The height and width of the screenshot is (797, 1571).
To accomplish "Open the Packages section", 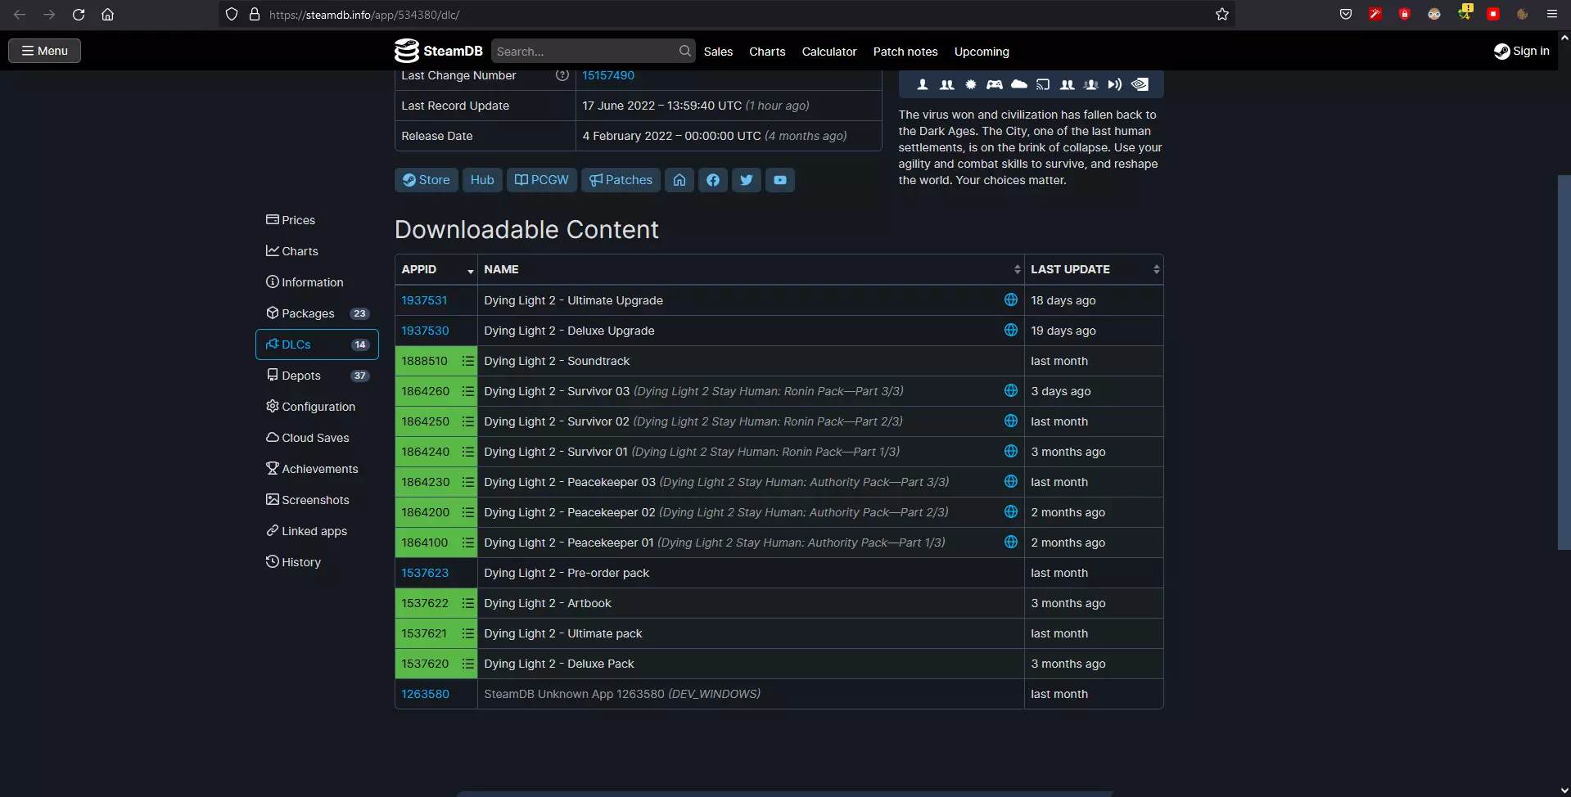I will pyautogui.click(x=317, y=313).
